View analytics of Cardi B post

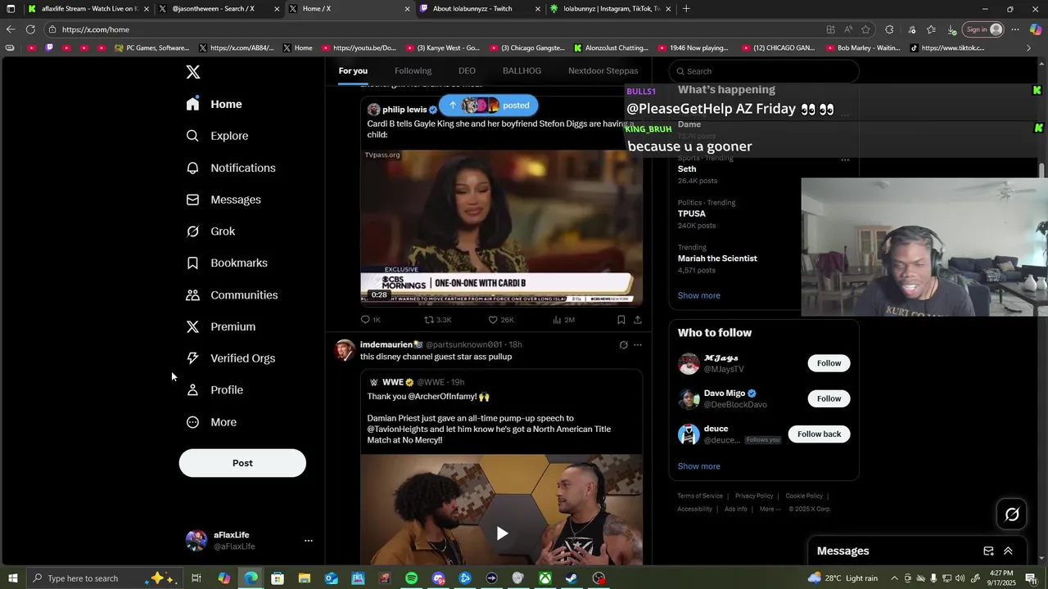coord(563,320)
